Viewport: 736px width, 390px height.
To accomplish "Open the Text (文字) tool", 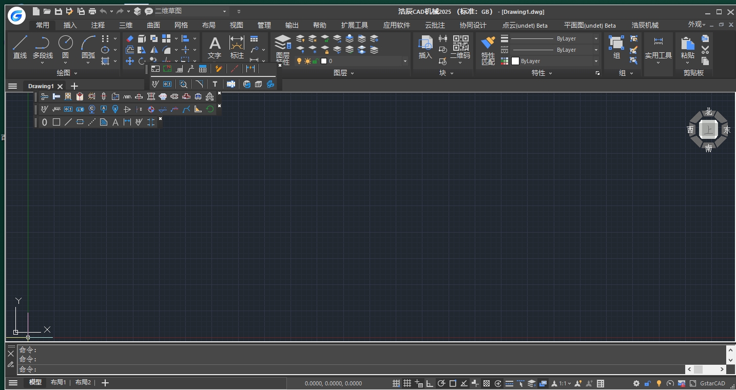I will coord(215,47).
